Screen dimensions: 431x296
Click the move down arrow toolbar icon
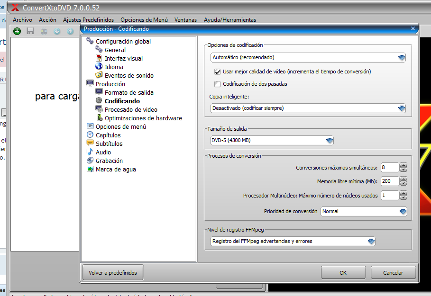click(x=57, y=31)
